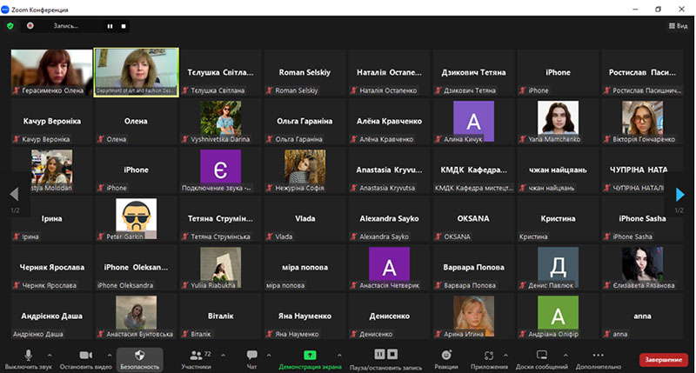The height and width of the screenshot is (373, 696).
Task: Stop recording via bottom toolbar square
Action: pos(392,354)
